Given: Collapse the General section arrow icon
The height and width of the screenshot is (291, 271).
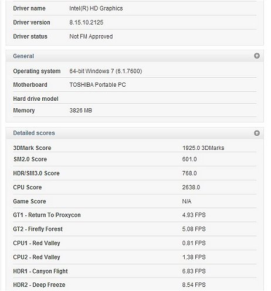Looking at the screenshot, I should [257, 56].
